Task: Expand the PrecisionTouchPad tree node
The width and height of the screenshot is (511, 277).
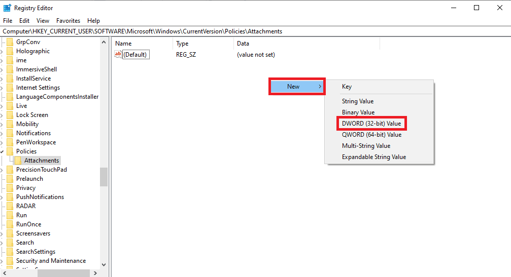Action: click(x=2, y=170)
